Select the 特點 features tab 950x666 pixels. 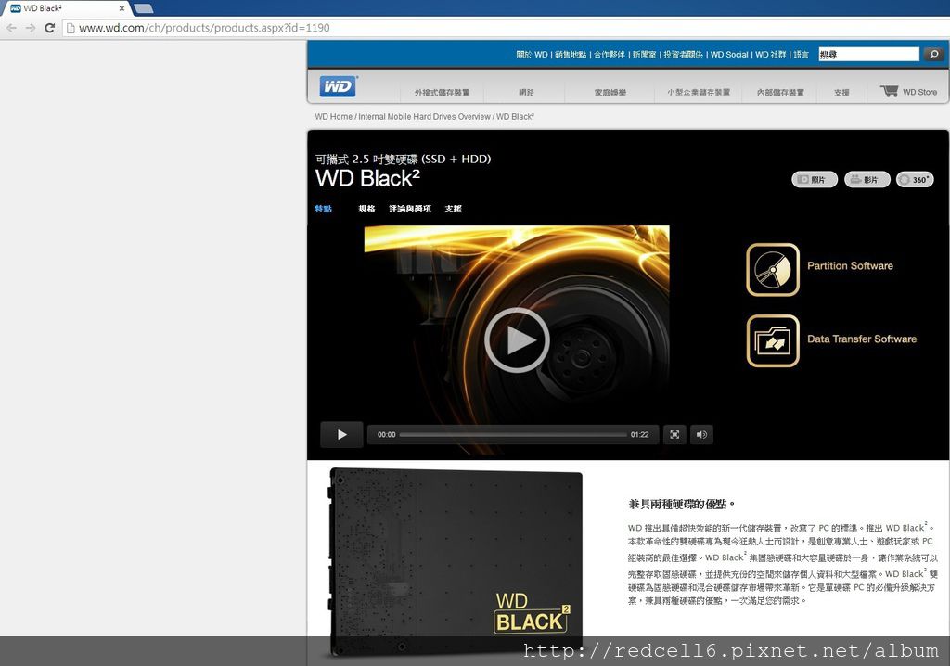click(324, 209)
